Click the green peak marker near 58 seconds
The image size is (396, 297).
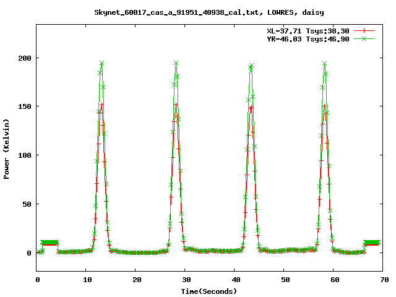pyautogui.click(x=324, y=63)
